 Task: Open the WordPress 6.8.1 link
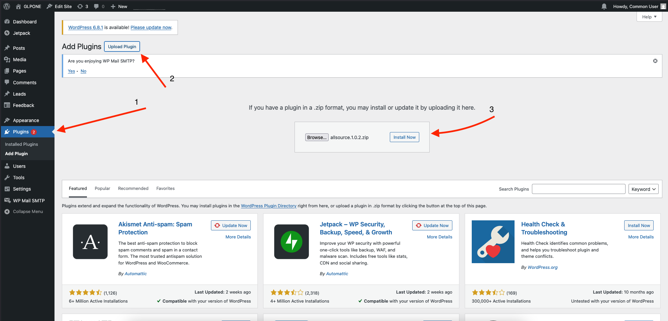[x=86, y=27]
